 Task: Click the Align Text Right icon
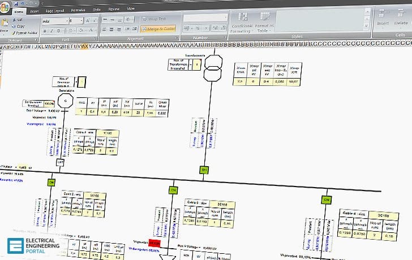pyautogui.click(x=119, y=29)
